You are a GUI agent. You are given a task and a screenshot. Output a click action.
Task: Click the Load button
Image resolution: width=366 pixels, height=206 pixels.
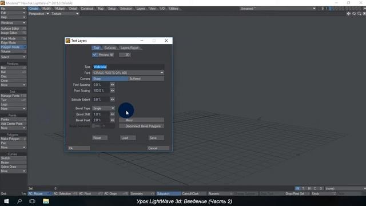[128, 138]
